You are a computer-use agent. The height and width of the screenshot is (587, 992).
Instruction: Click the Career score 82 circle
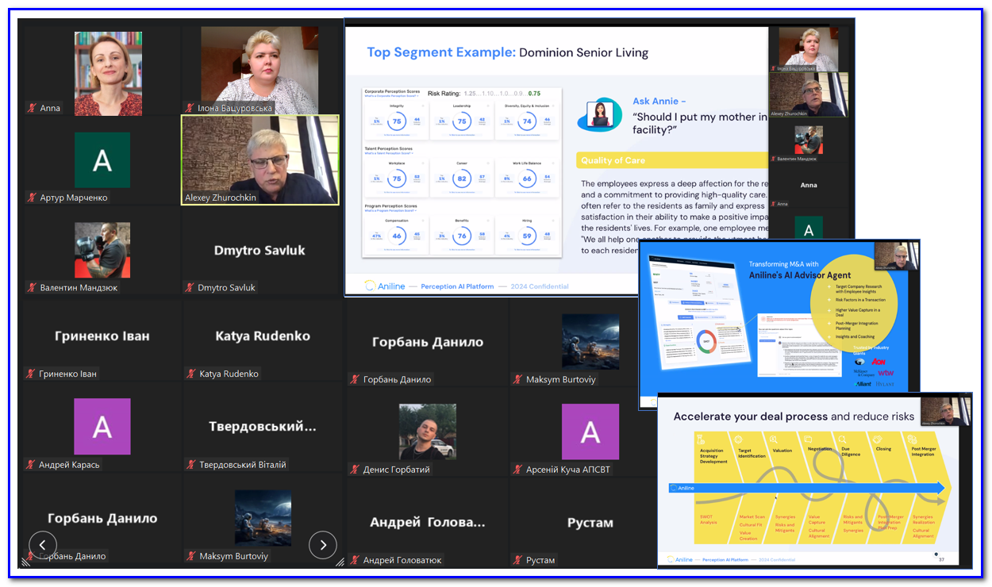tap(462, 178)
